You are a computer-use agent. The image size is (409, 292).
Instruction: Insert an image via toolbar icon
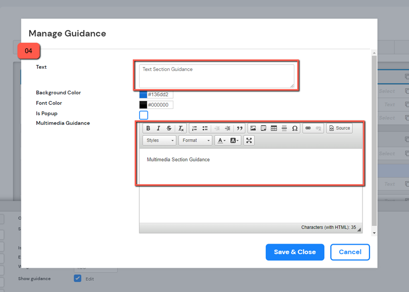[x=253, y=128]
